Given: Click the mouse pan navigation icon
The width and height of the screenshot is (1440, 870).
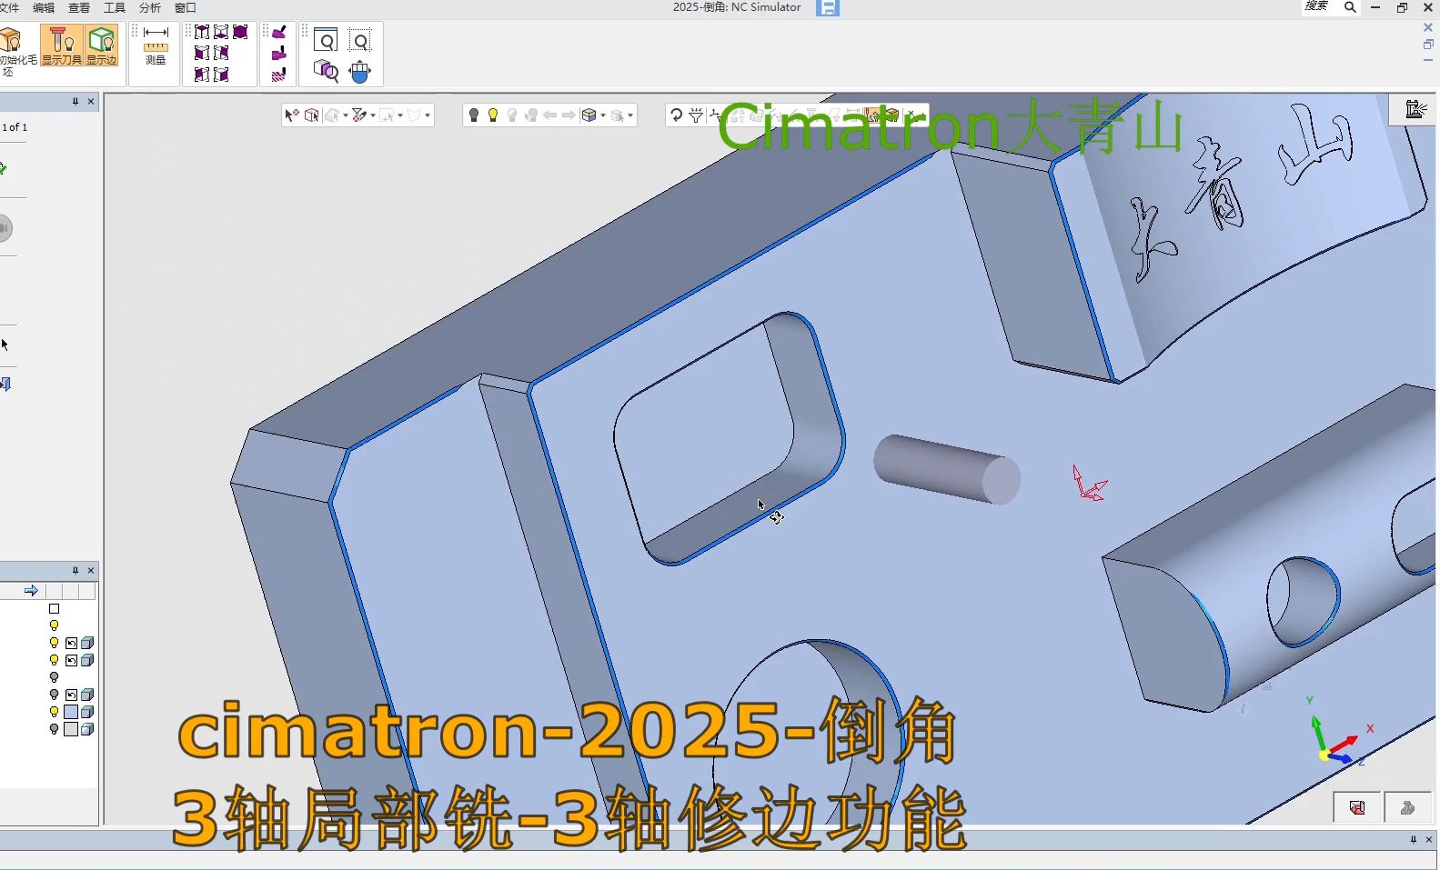Looking at the screenshot, I should (360, 71).
